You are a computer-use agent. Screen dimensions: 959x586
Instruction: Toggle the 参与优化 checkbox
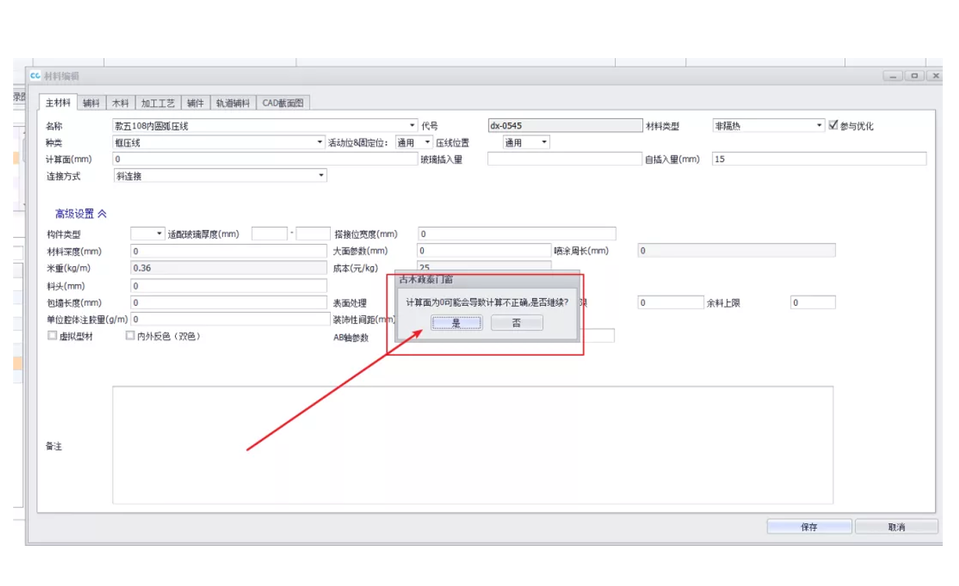coord(834,125)
